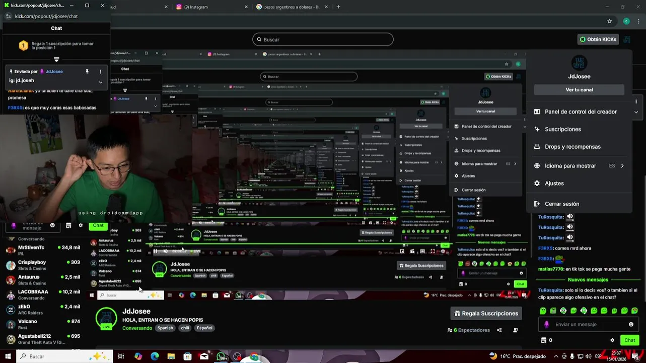Open settings gear beside outermost right Chat button
Viewport: 646px width, 363px height.
612,340
